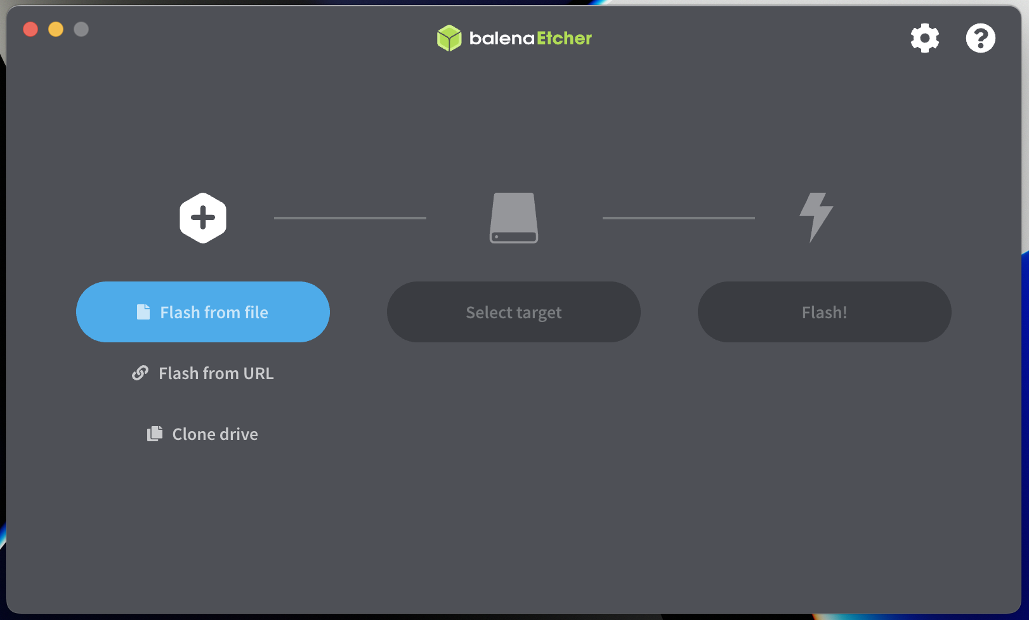Click the line connecting source and target steps
The width and height of the screenshot is (1029, 620).
(350, 218)
